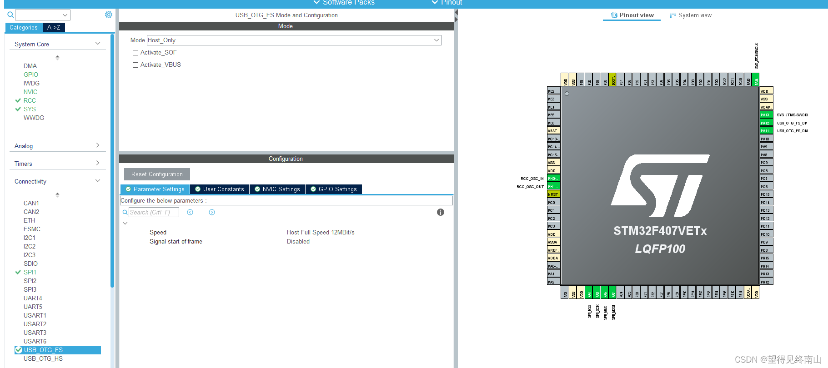Select the PA5 SPI1_SCK pin
The width and height of the screenshot is (828, 368).
597,292
